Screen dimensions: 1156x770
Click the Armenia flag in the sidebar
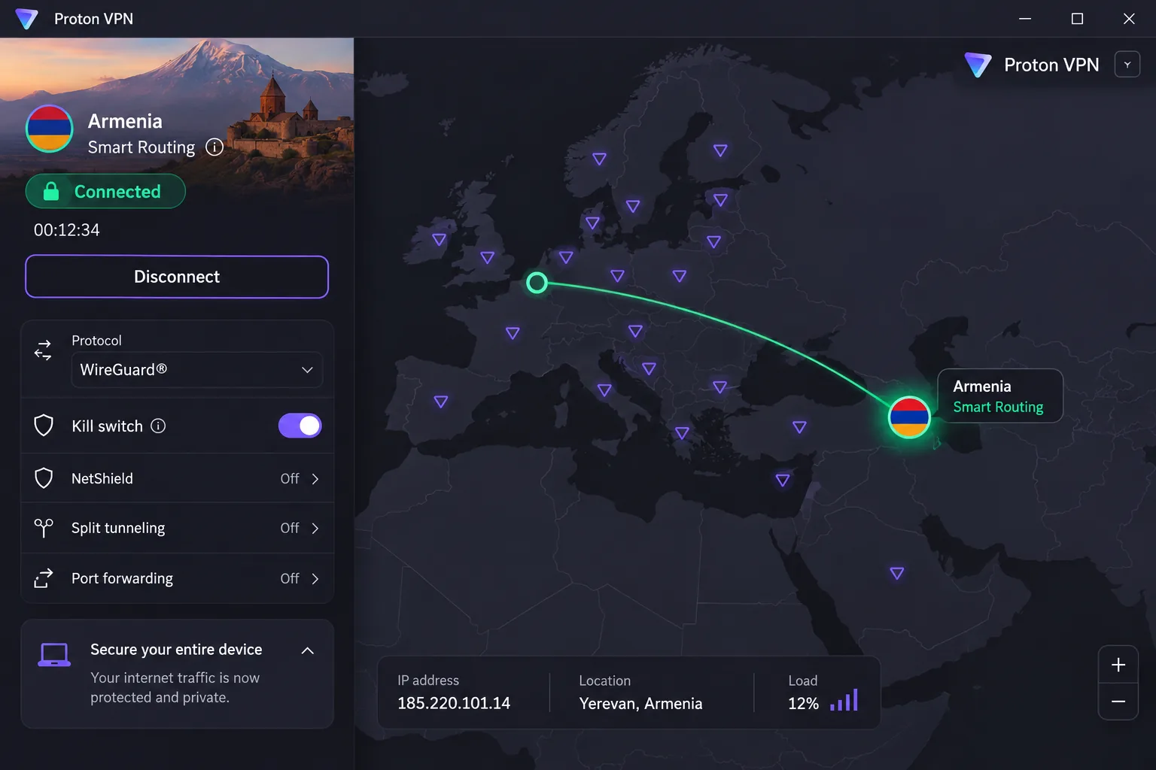50,129
